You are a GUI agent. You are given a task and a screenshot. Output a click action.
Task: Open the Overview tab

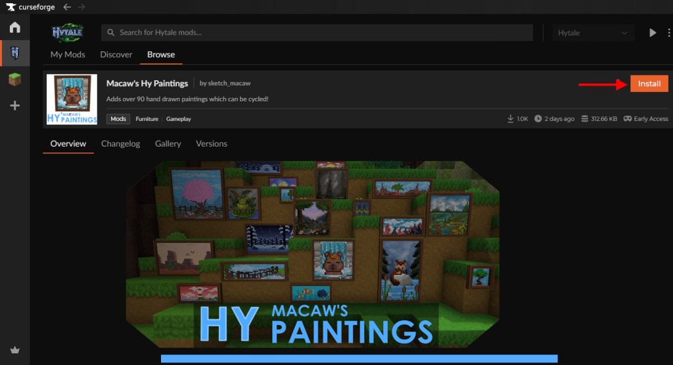pos(68,144)
